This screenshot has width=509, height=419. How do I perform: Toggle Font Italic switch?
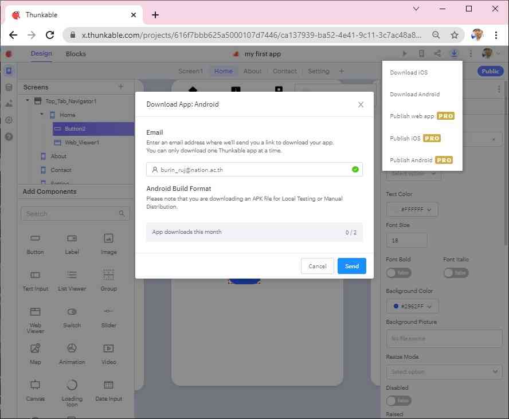(456, 273)
